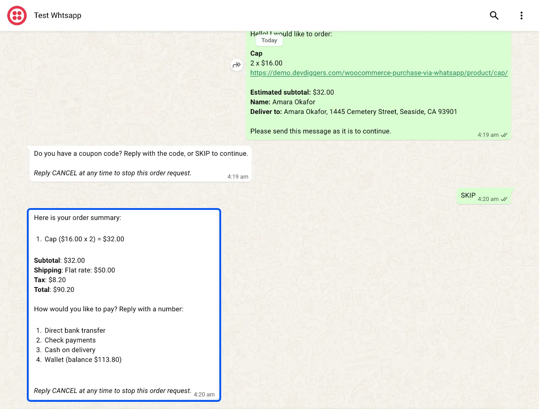Open the Cap product URL link
The width and height of the screenshot is (539, 409).
click(x=379, y=73)
